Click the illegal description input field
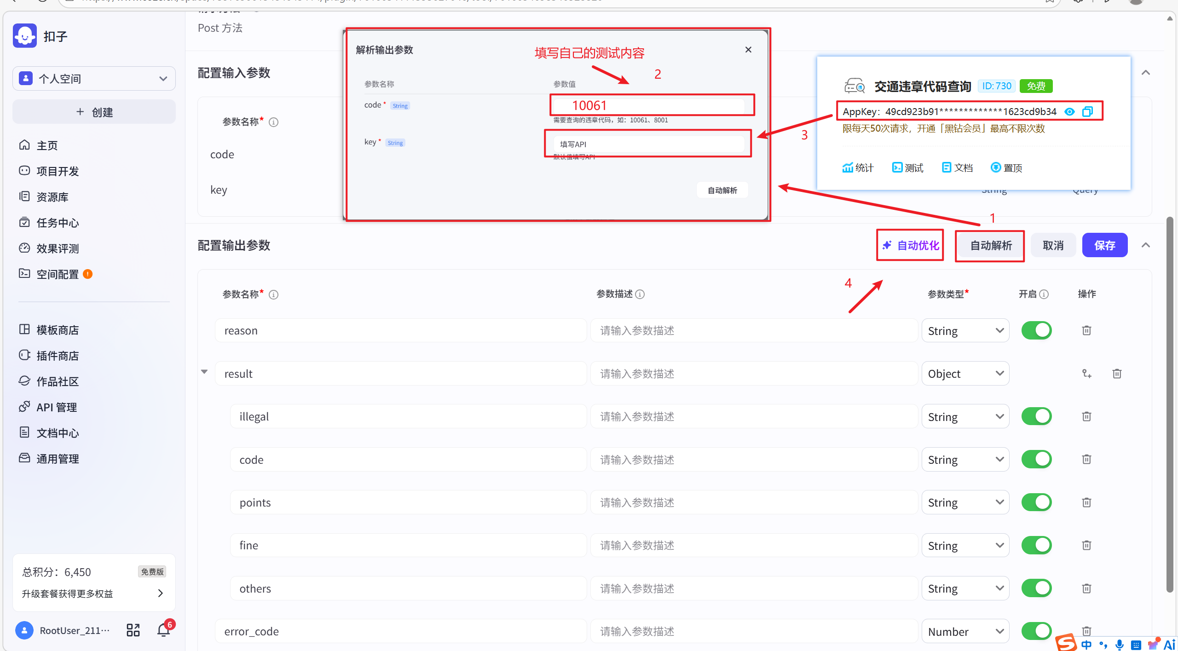The width and height of the screenshot is (1178, 651). point(754,416)
